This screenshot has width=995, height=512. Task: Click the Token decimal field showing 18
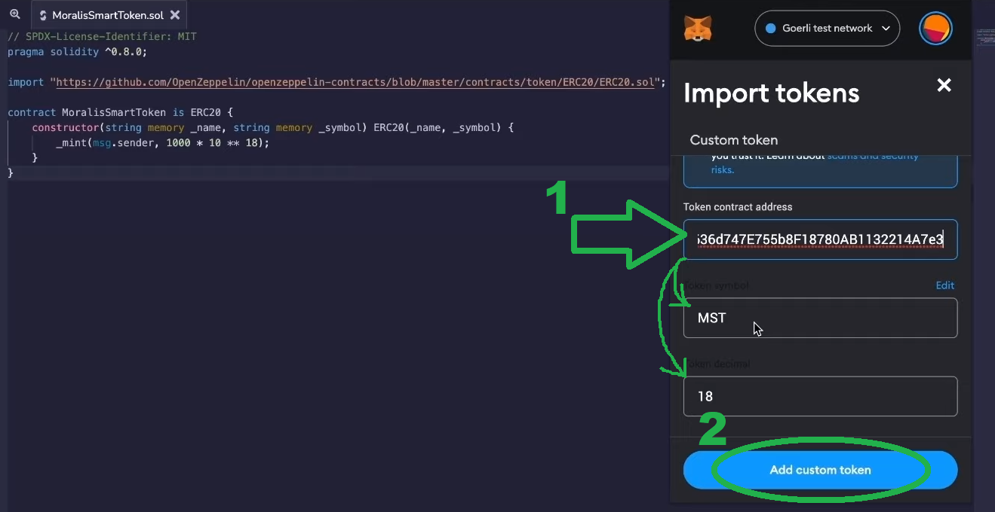[x=820, y=396]
